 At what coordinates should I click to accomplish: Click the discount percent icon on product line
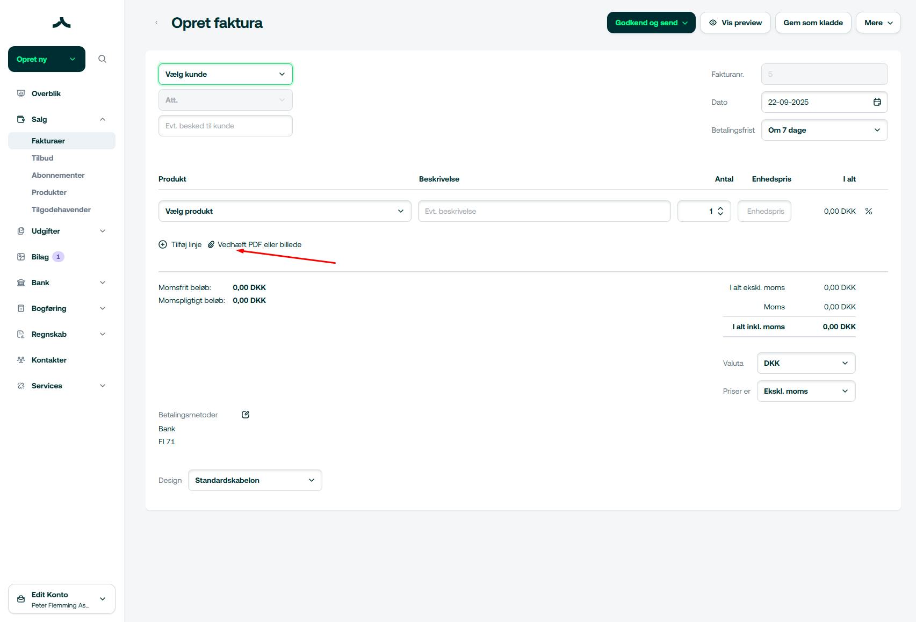tap(869, 211)
